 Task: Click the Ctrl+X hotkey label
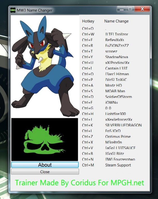tap(88, 142)
